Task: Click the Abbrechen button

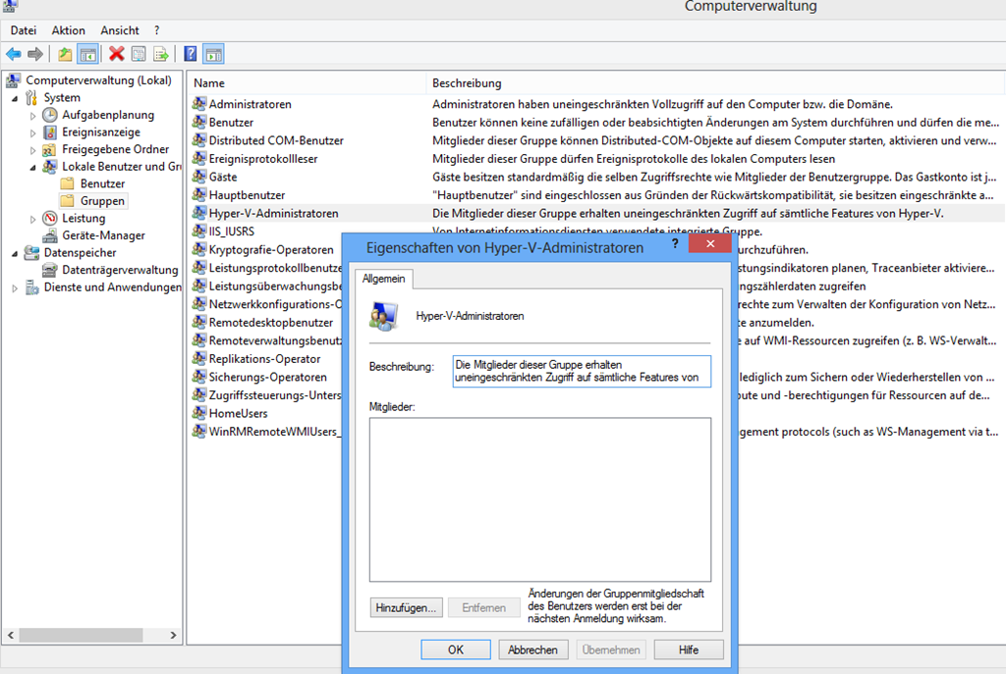Action: pos(532,649)
